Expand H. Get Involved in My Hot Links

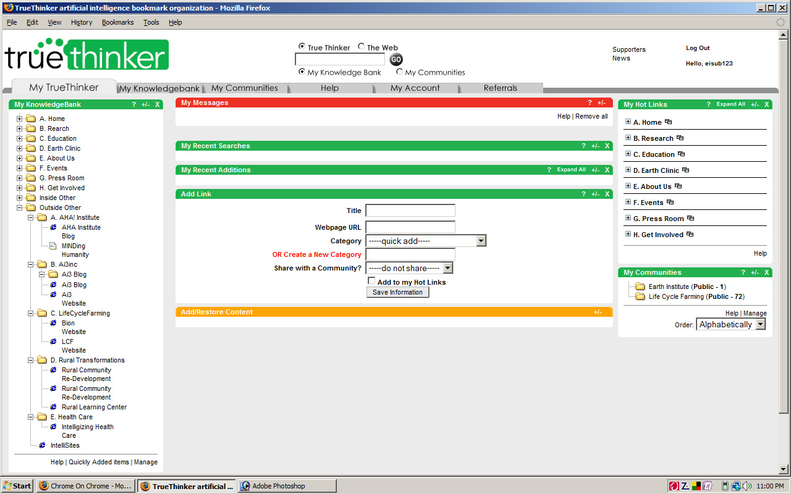[x=628, y=234]
